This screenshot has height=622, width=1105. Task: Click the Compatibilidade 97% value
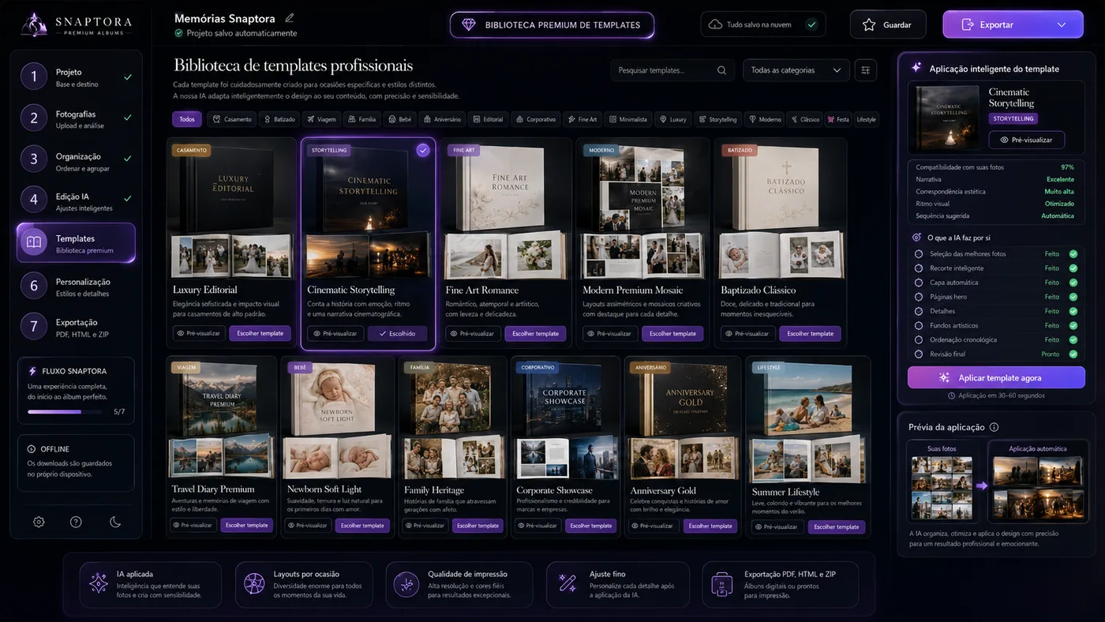pos(1067,167)
